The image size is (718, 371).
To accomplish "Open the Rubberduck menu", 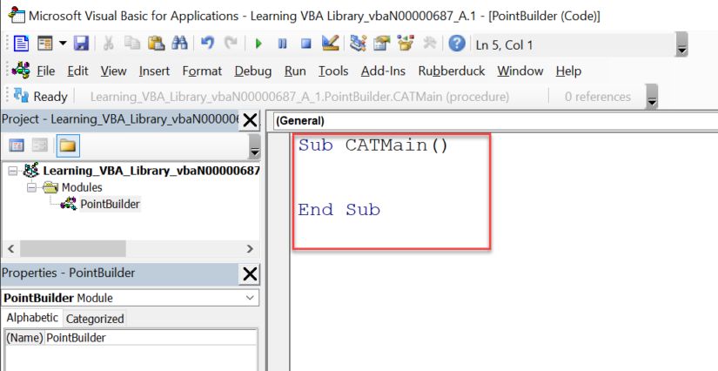I will [x=452, y=71].
